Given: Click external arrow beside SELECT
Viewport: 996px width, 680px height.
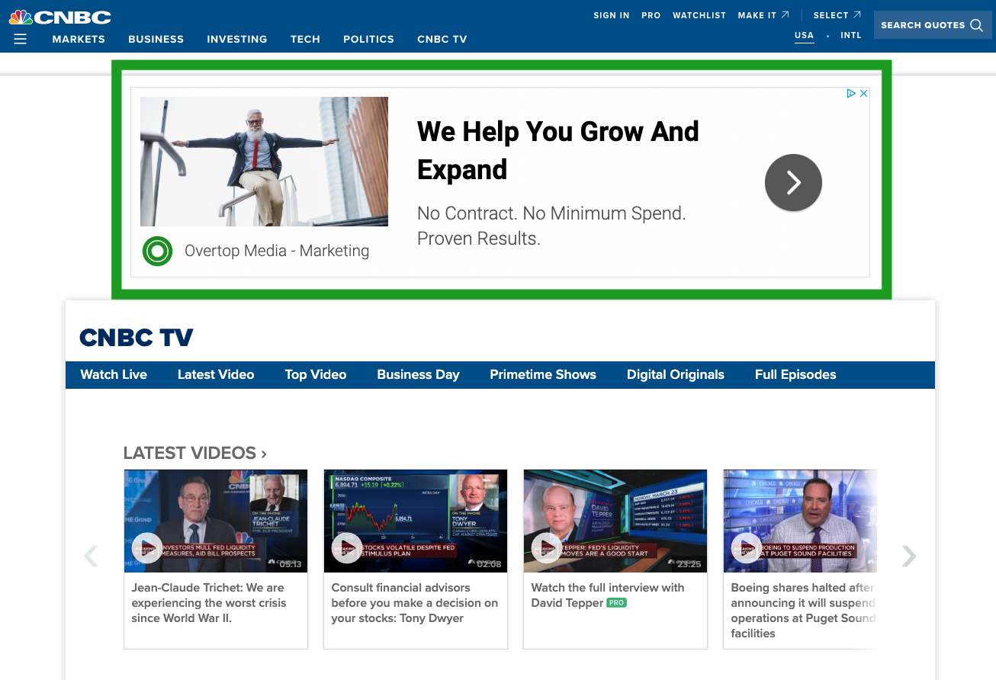Looking at the screenshot, I should (857, 14).
